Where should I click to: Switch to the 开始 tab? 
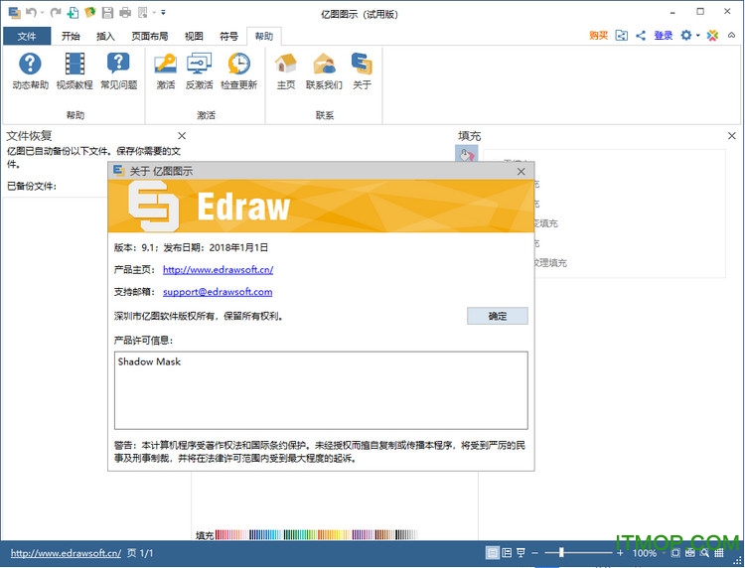coord(71,36)
